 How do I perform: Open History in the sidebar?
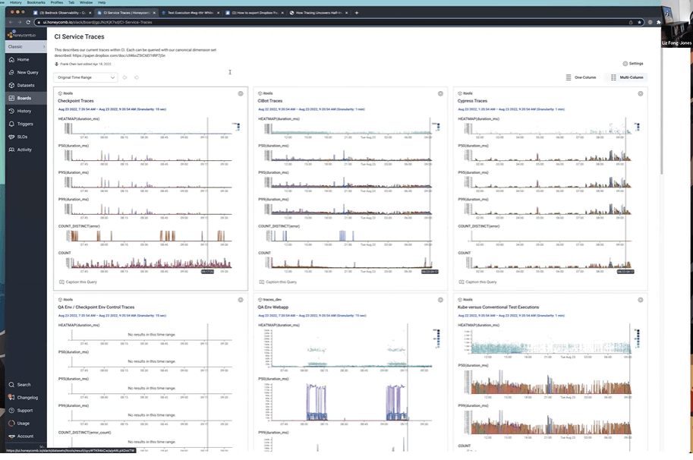(24, 111)
